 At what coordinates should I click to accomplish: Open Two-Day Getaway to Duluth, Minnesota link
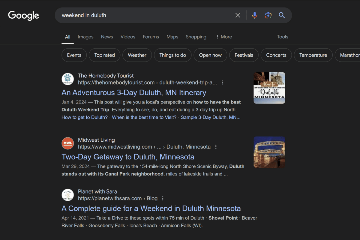tap(128, 157)
